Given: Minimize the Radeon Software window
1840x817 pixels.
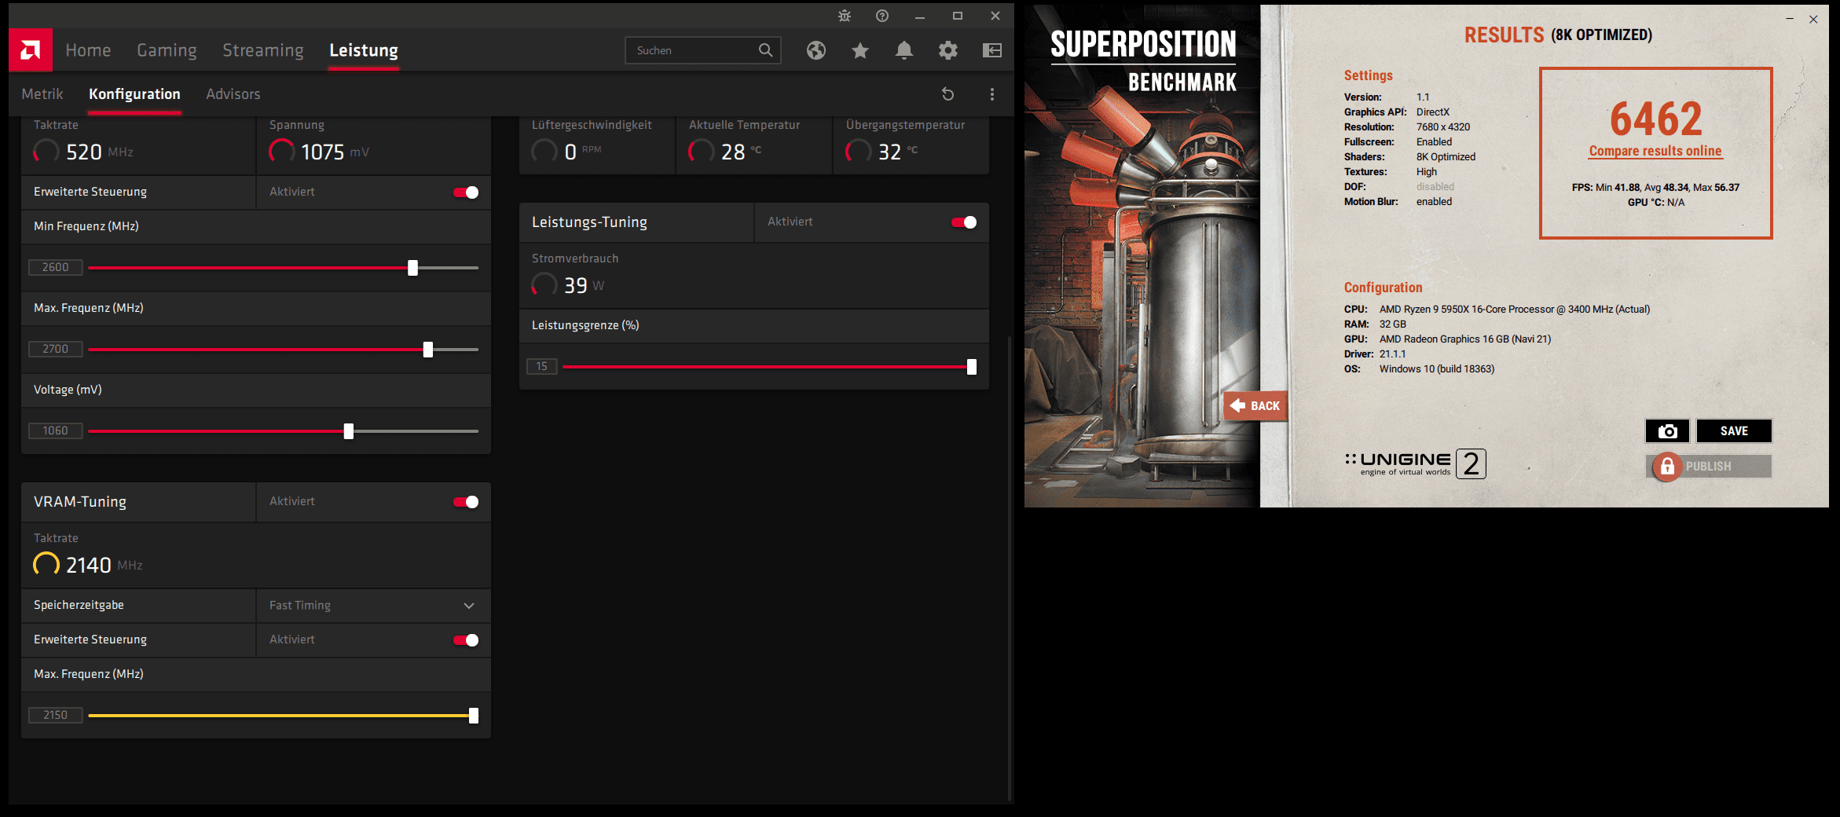Looking at the screenshot, I should point(920,16).
